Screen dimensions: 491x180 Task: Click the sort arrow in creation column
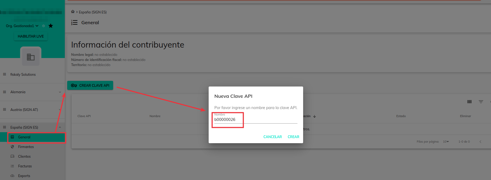(x=314, y=116)
